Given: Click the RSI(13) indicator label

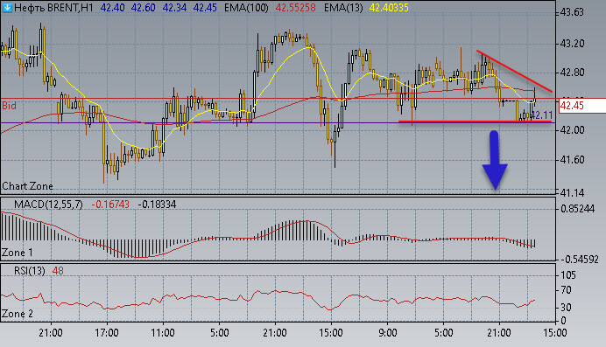Looking at the screenshot, I should 30,271.
